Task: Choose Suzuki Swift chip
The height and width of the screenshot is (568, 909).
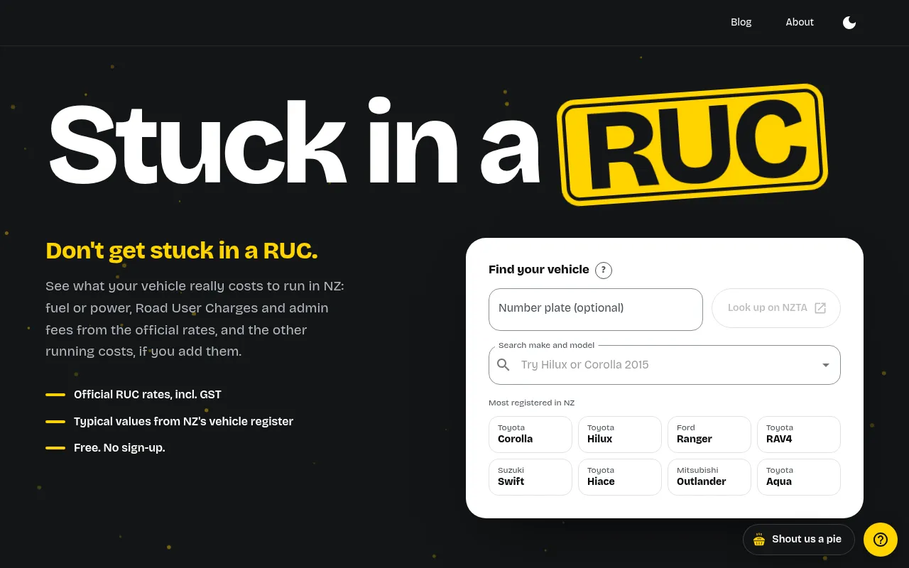Action: click(x=530, y=477)
